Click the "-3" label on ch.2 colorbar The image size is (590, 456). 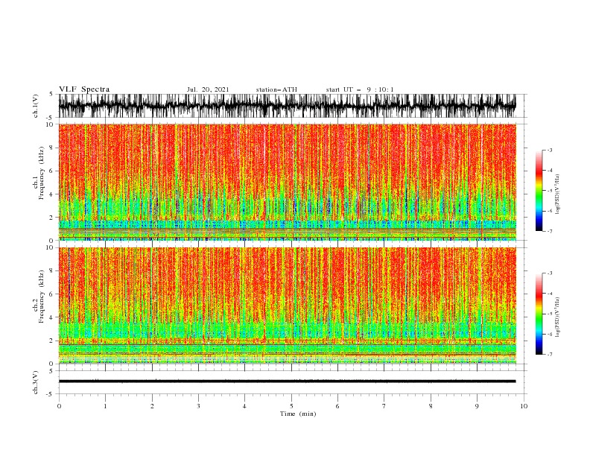point(550,273)
